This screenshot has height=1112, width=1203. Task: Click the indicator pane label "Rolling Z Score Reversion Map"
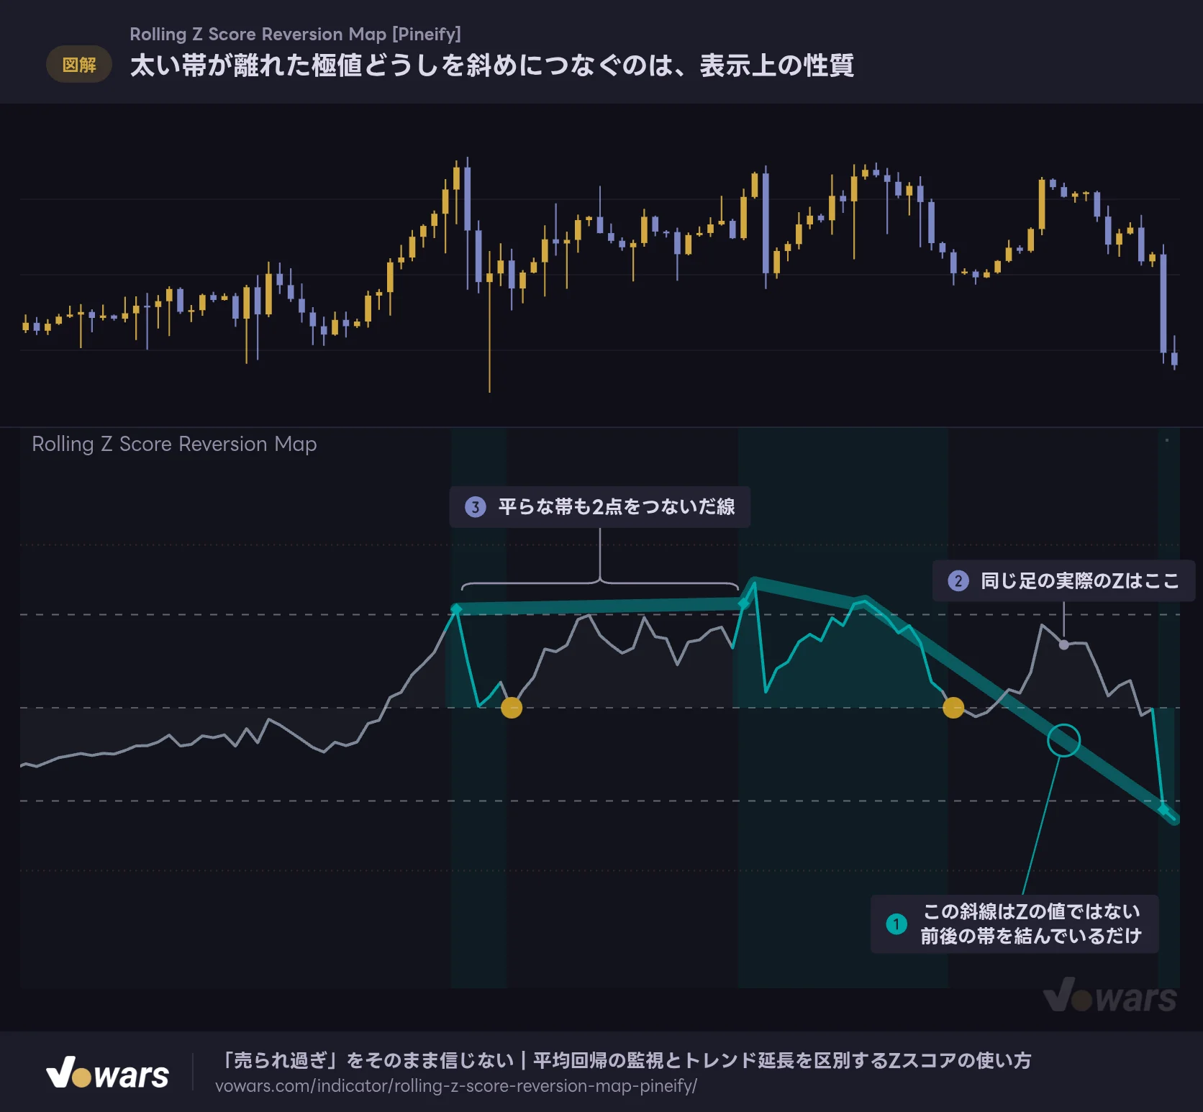[174, 444]
